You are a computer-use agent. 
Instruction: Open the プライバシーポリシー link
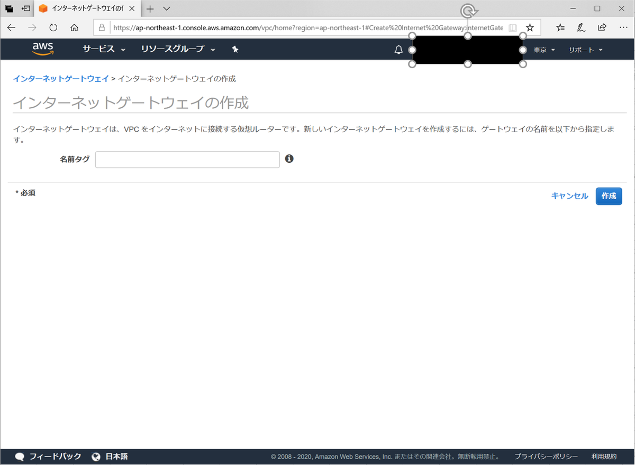coord(546,456)
